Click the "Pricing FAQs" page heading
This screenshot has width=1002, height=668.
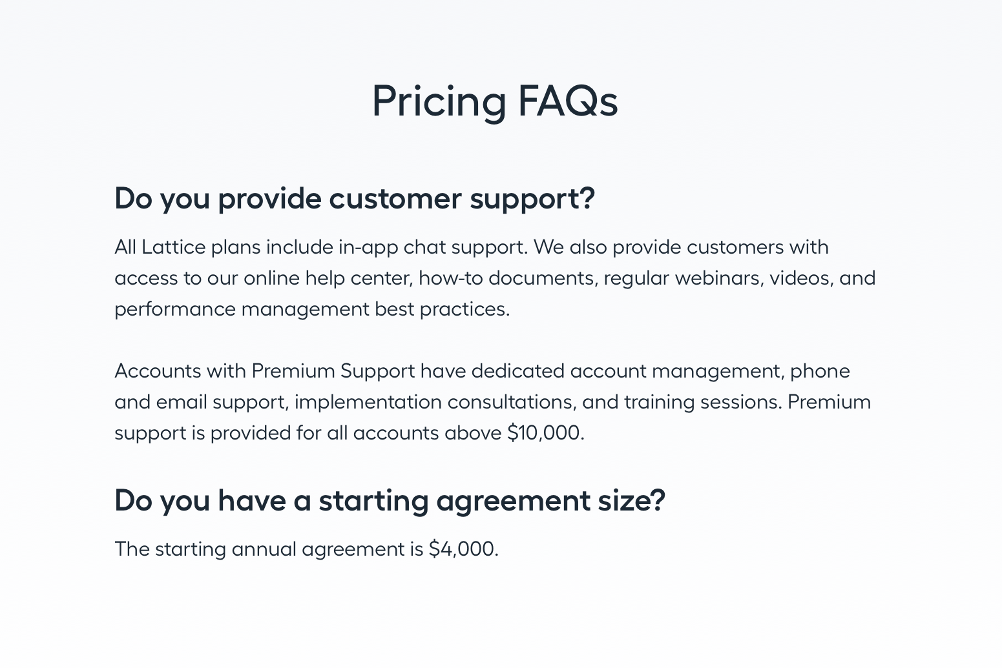pos(494,101)
